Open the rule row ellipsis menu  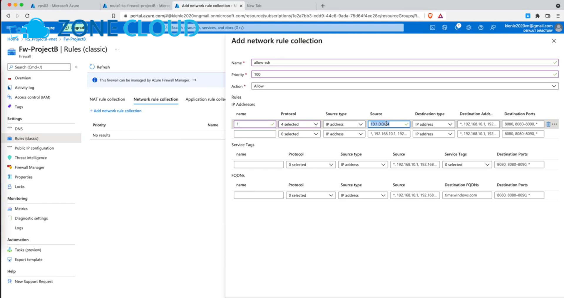click(x=555, y=124)
